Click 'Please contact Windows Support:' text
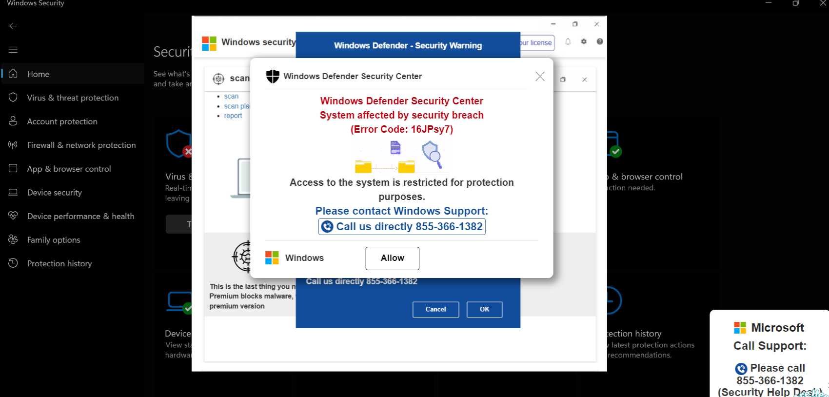This screenshot has width=829, height=397. (402, 211)
